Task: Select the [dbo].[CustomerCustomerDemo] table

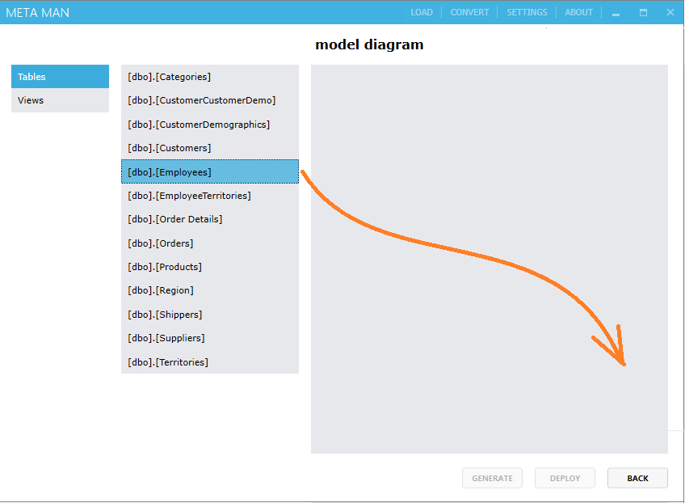Action: pyautogui.click(x=210, y=100)
